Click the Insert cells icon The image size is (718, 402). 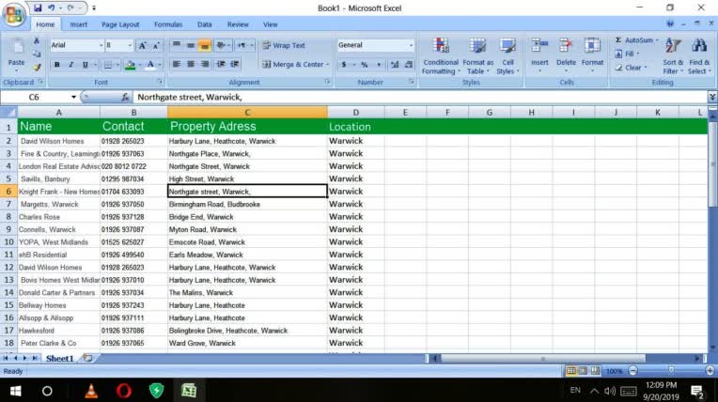click(x=539, y=46)
